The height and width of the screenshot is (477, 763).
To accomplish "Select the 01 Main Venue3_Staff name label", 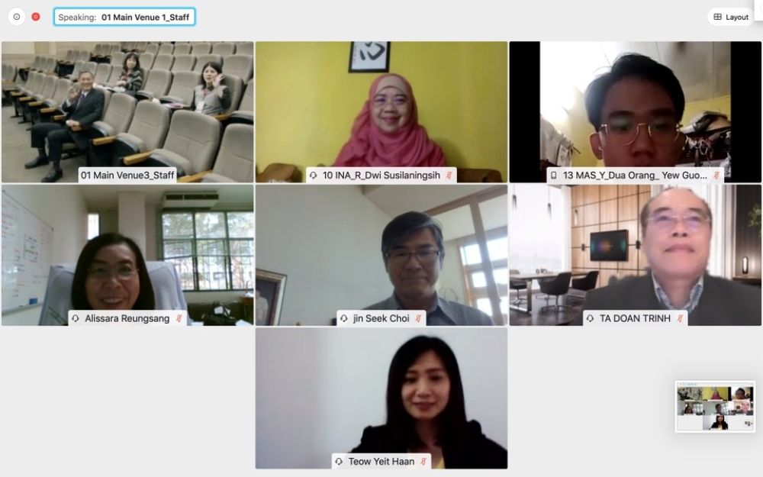I will (x=127, y=176).
